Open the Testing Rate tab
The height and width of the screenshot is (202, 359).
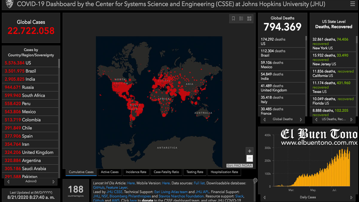(x=195, y=172)
